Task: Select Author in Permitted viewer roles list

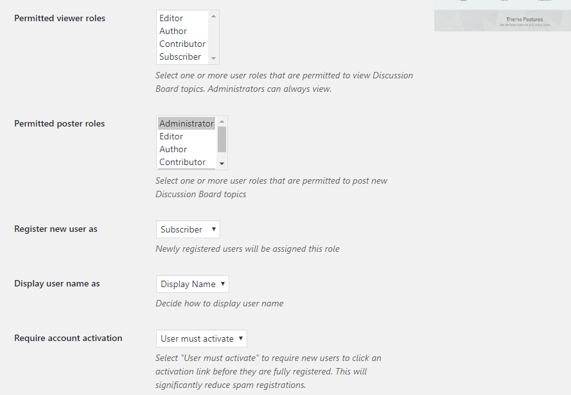Action: point(173,31)
